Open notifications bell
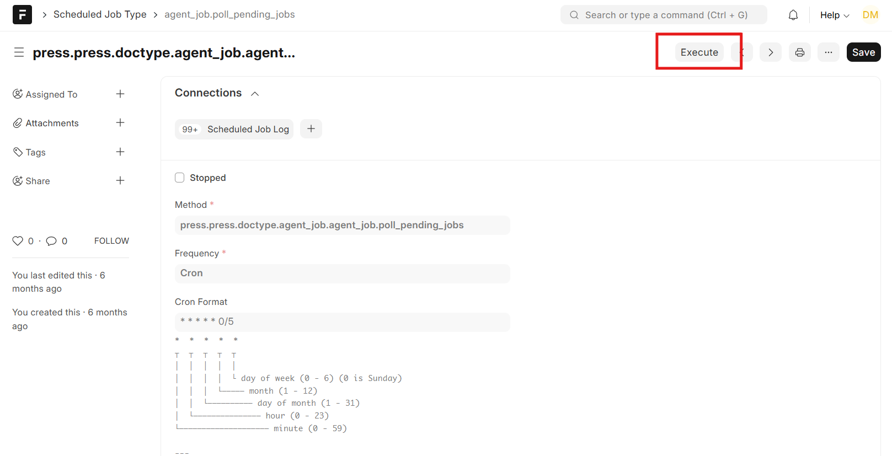Image resolution: width=892 pixels, height=456 pixels. (793, 15)
